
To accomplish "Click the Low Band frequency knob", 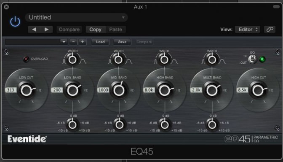I will tap(73, 90).
